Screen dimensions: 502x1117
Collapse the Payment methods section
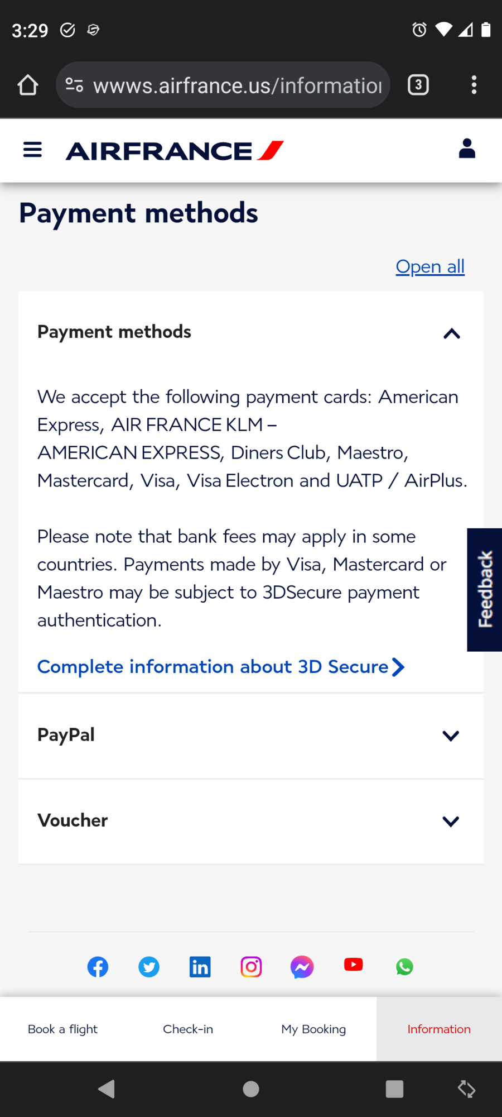451,333
